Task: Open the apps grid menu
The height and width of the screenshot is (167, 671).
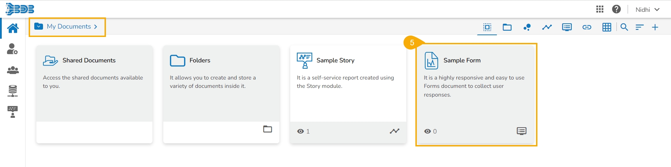Action: click(600, 9)
